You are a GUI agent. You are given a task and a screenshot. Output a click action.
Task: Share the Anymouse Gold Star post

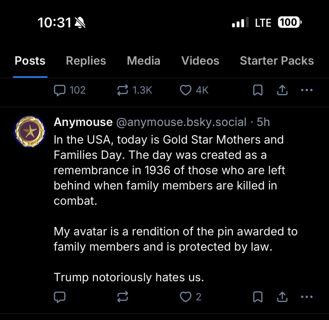point(282,297)
